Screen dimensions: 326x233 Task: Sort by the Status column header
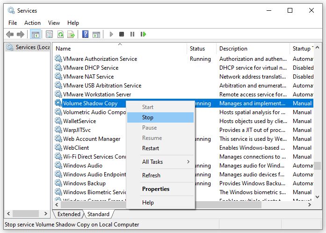click(x=202, y=49)
